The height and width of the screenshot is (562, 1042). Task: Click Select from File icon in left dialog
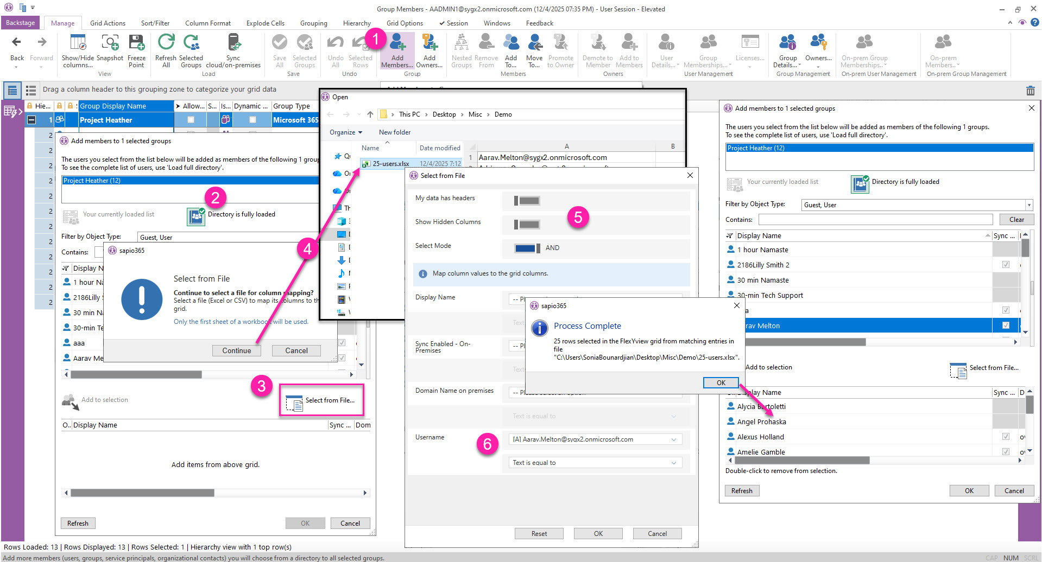(294, 403)
